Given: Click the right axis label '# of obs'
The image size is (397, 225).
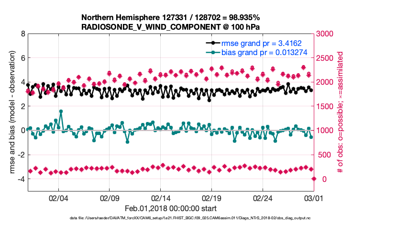Looking at the screenshot, I should click(341, 113).
